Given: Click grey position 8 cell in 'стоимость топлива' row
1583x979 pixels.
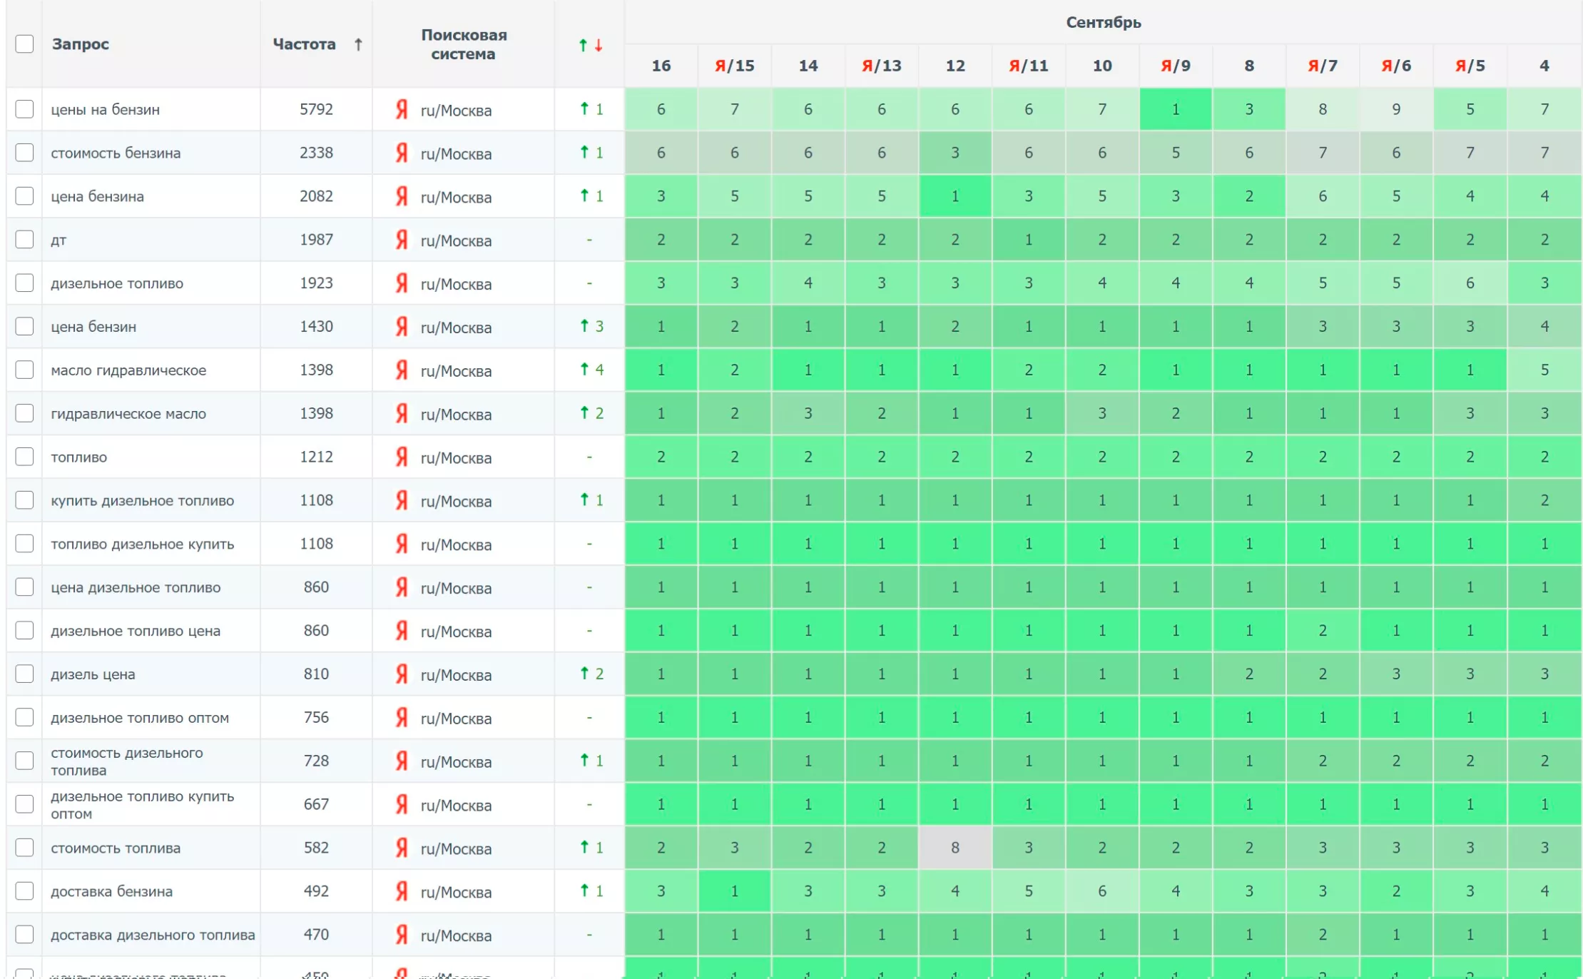Looking at the screenshot, I should pos(955,848).
